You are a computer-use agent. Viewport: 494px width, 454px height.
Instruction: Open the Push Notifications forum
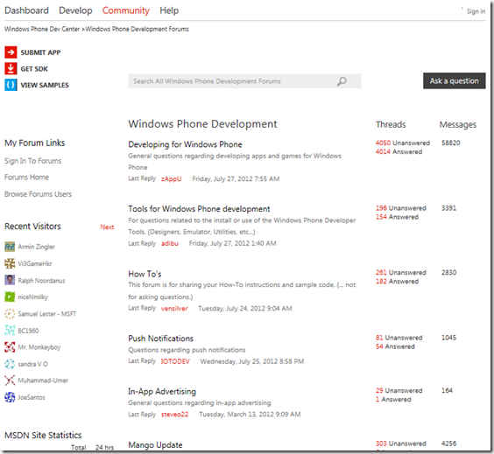pyautogui.click(x=160, y=339)
